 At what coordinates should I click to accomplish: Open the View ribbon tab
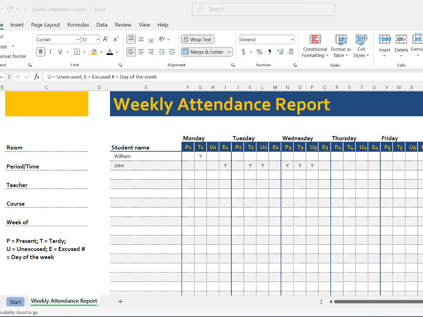(x=144, y=25)
